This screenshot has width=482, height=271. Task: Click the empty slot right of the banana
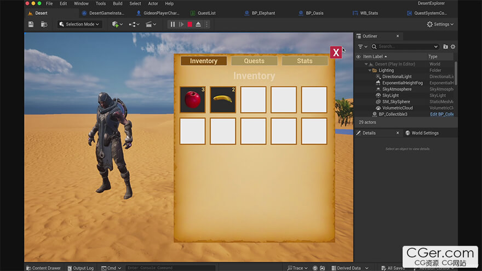pos(253,100)
